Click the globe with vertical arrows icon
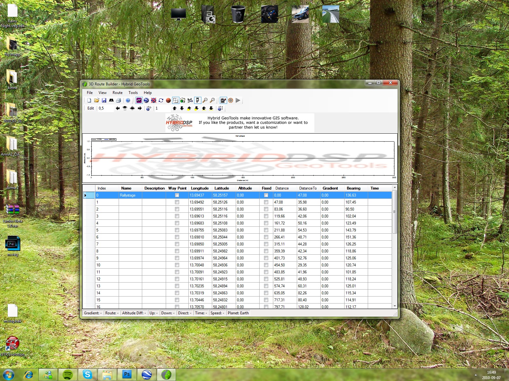Image resolution: width=509 pixels, height=381 pixels. click(220, 108)
